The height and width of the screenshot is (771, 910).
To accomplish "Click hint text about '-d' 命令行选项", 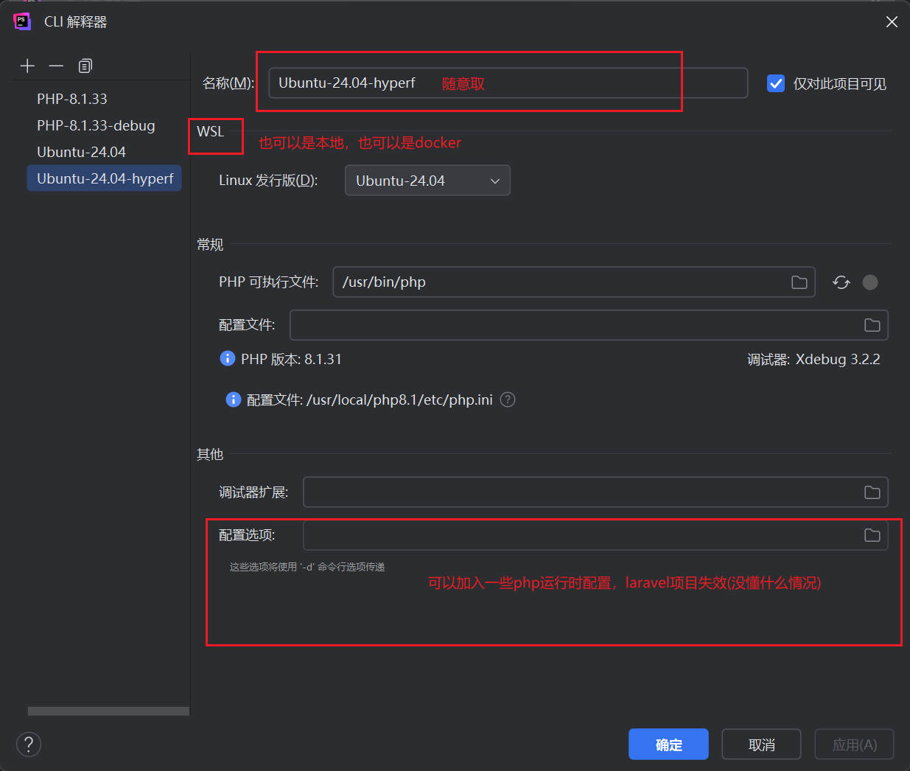I will tap(307, 567).
